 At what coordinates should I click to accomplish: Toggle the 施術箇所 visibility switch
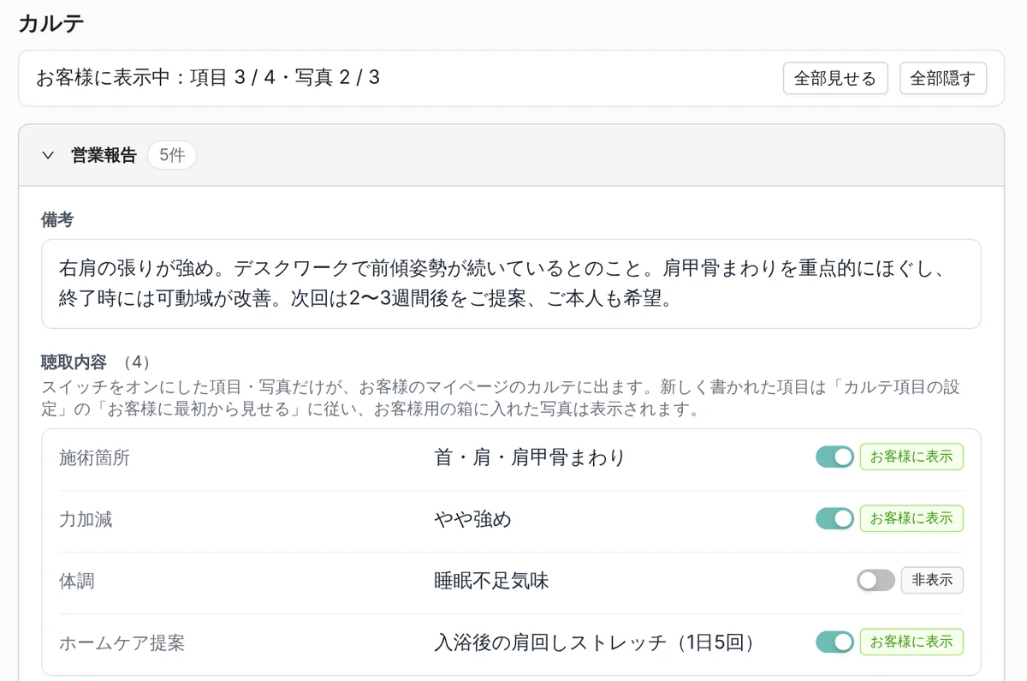coord(834,457)
